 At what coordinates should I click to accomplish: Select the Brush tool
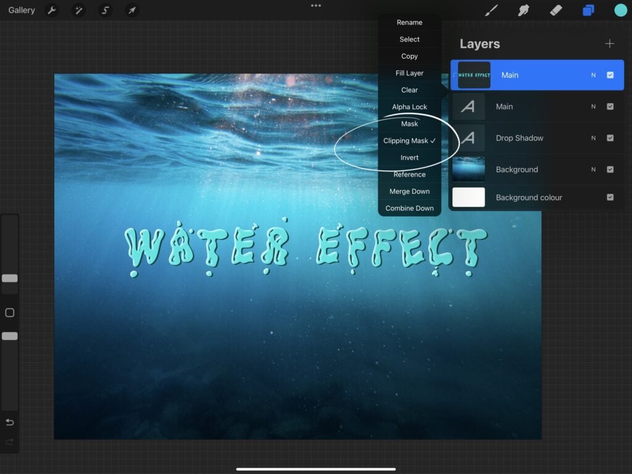point(491,10)
